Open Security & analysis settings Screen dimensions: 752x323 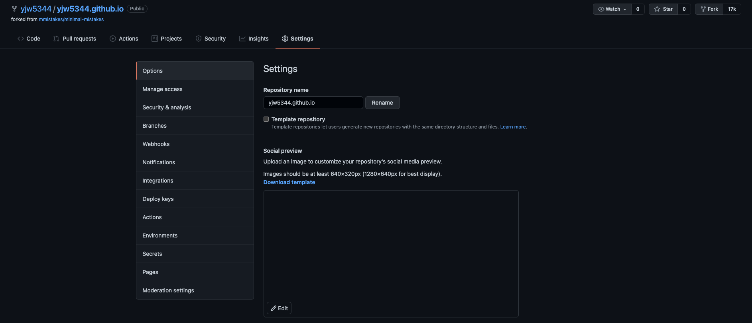point(195,107)
